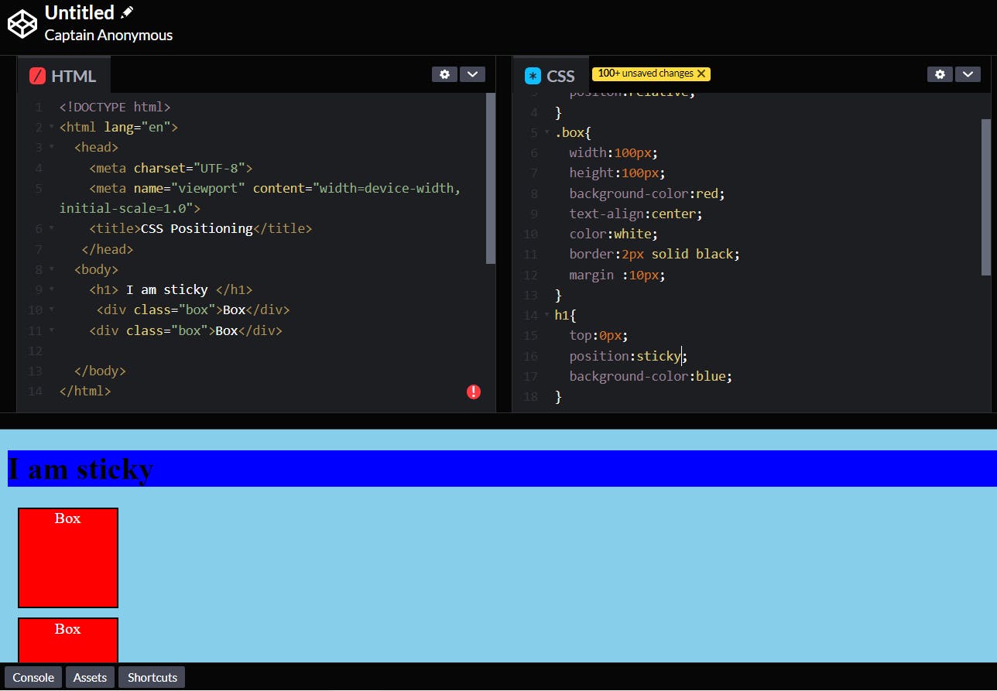The height and width of the screenshot is (691, 997).
Task: Select the CSS editor tab
Action: point(550,76)
